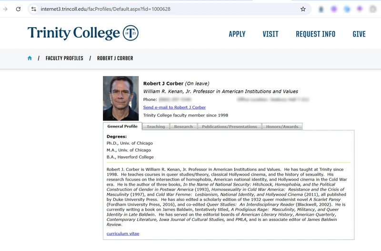The width and height of the screenshot is (381, 251).
Task: Click the home icon in breadcrumb
Action: pyautogui.click(x=30, y=58)
